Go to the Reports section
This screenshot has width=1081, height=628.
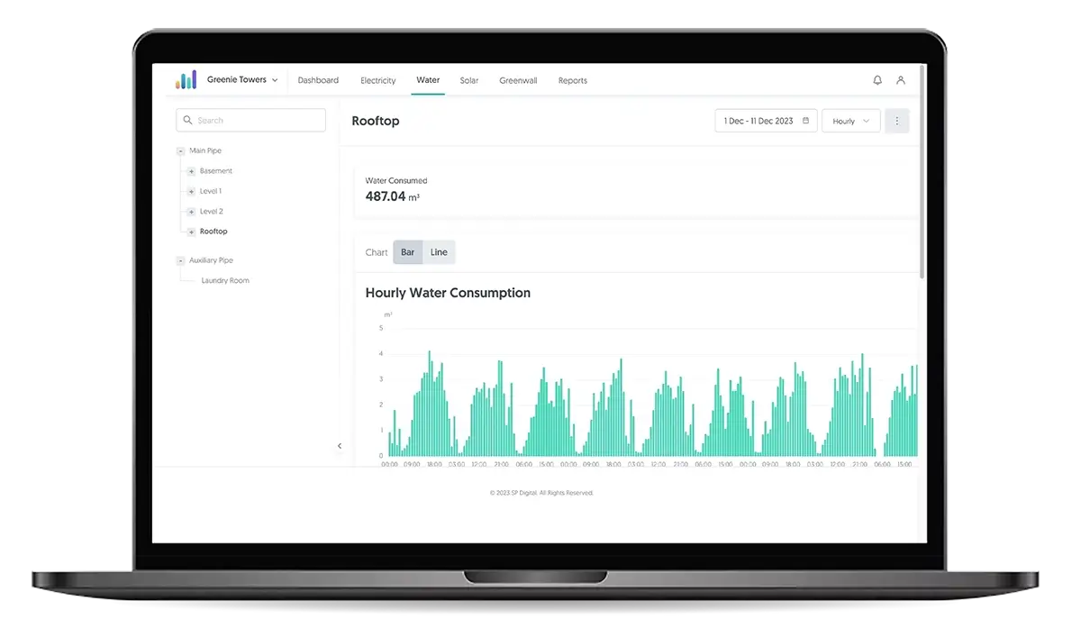(x=572, y=80)
